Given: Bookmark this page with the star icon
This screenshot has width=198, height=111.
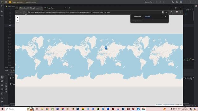Looking at the screenshot, I should 166,12.
